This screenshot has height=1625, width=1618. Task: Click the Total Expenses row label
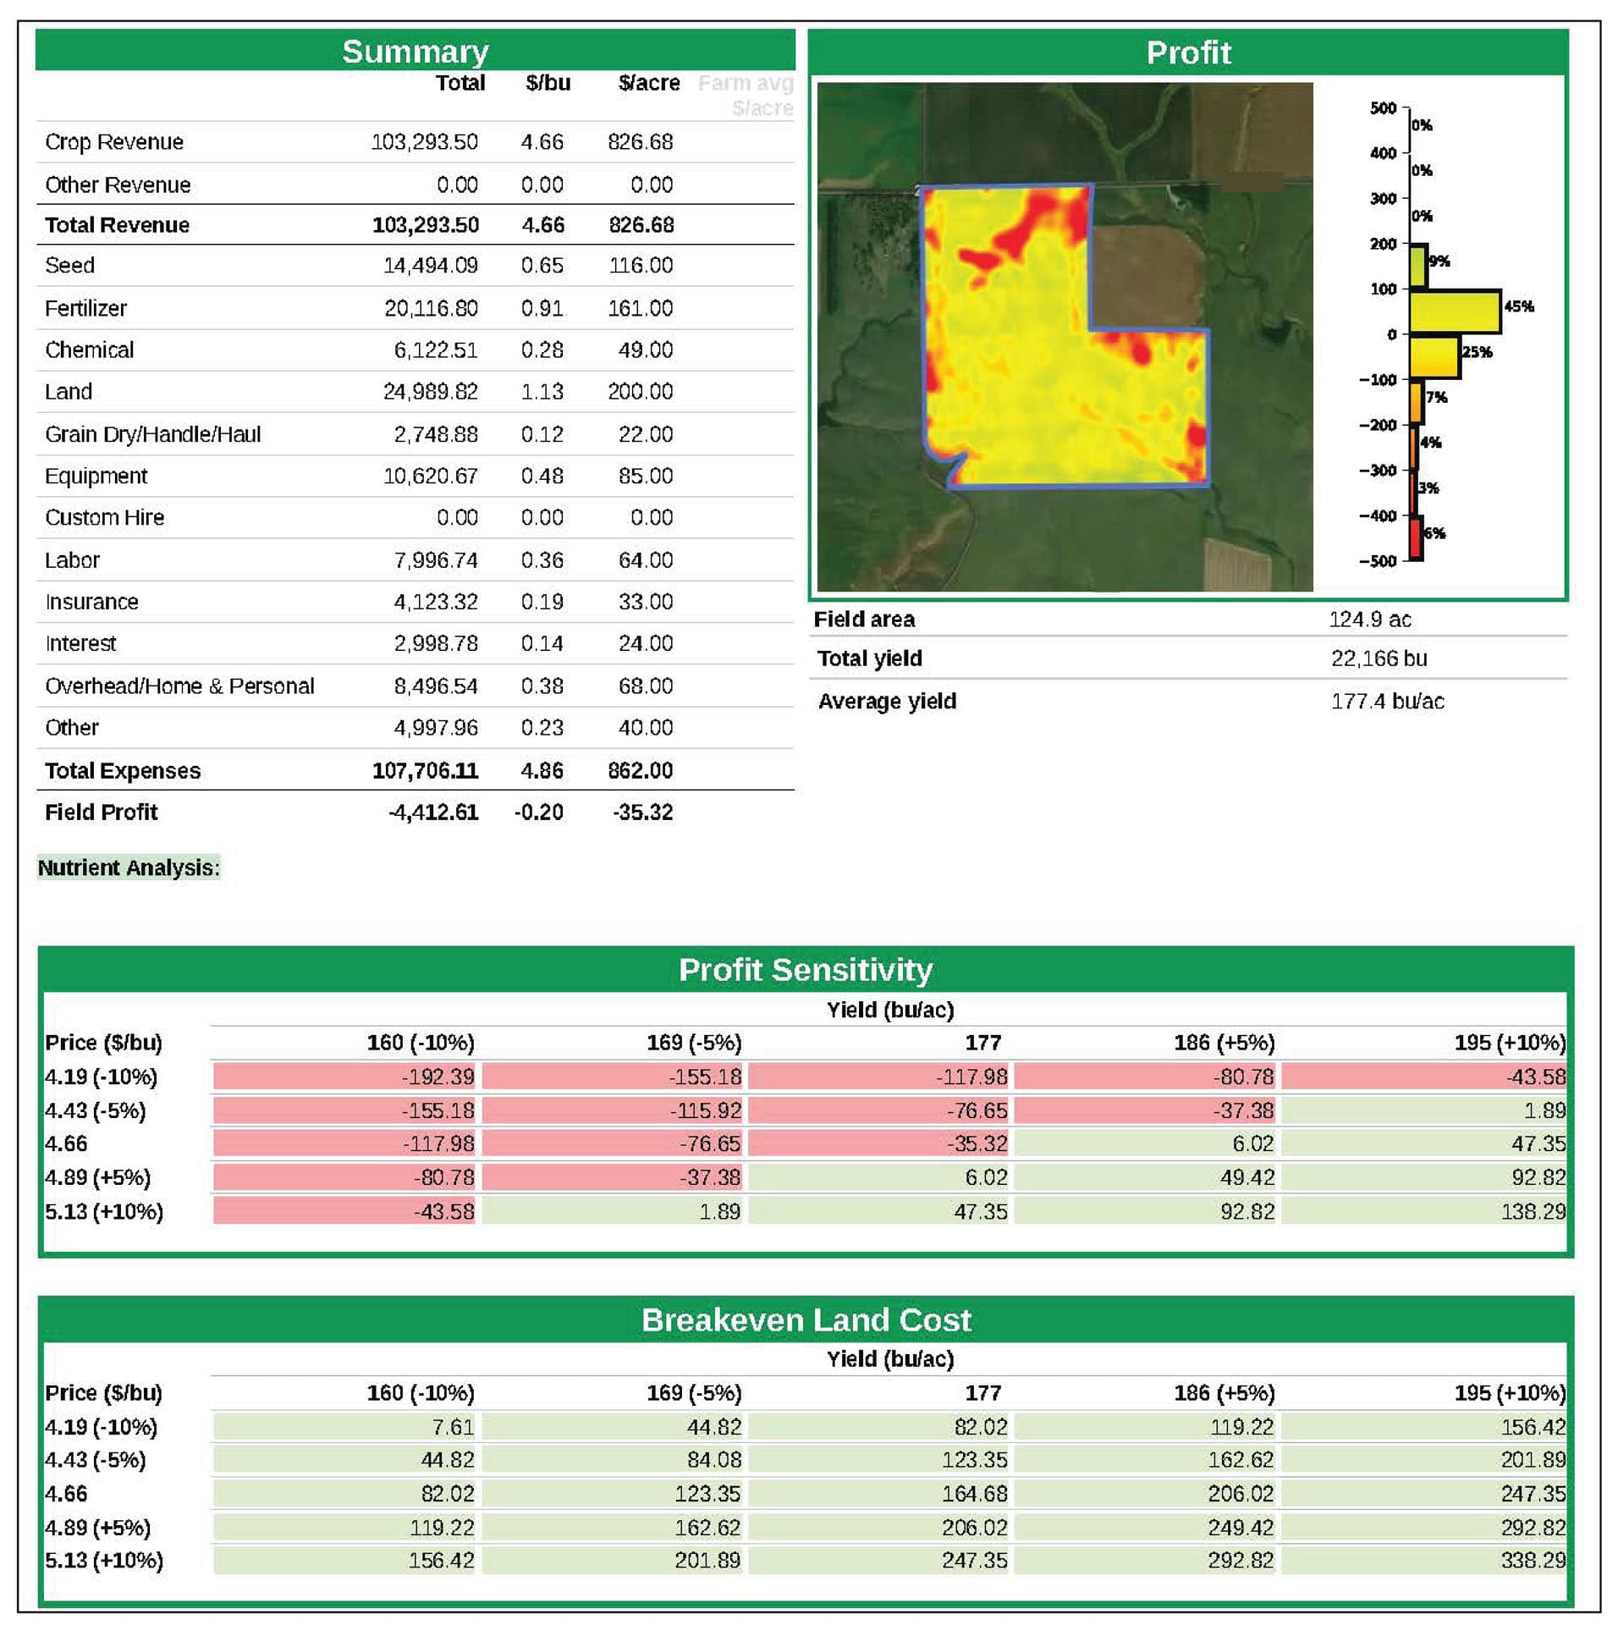click(x=123, y=771)
